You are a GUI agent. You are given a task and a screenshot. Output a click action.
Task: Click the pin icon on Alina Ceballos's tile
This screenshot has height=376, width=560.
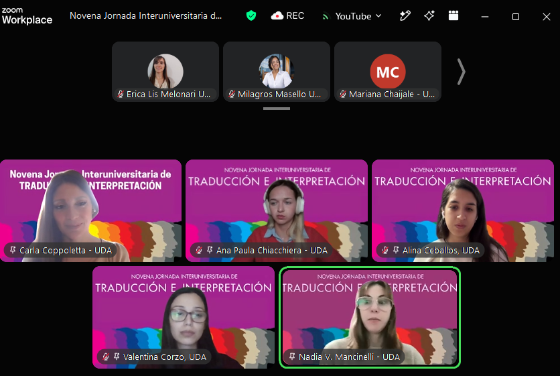(396, 250)
